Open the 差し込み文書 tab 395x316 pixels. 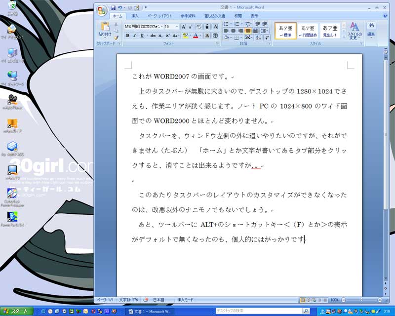tap(215, 16)
